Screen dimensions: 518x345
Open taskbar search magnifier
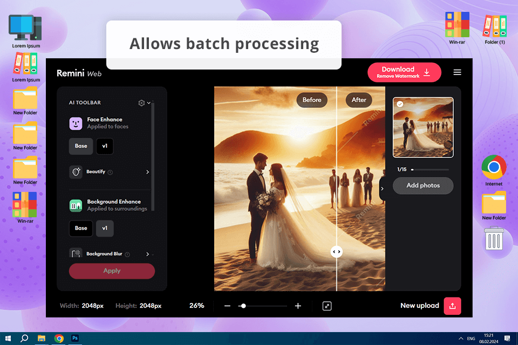pos(24,339)
